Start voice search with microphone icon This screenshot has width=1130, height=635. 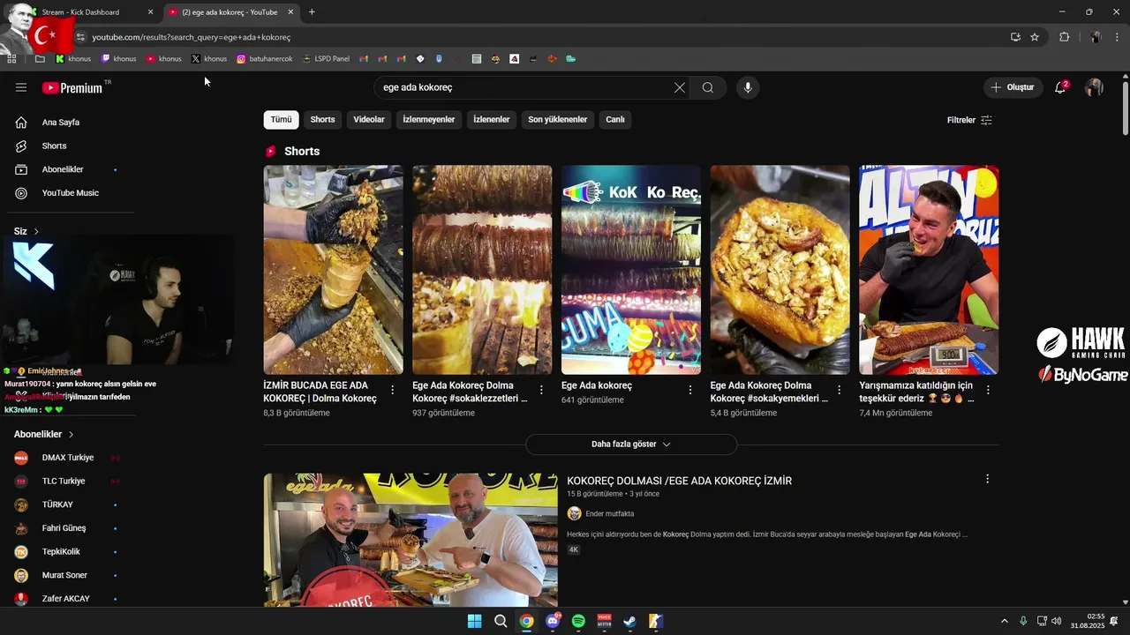(x=748, y=87)
